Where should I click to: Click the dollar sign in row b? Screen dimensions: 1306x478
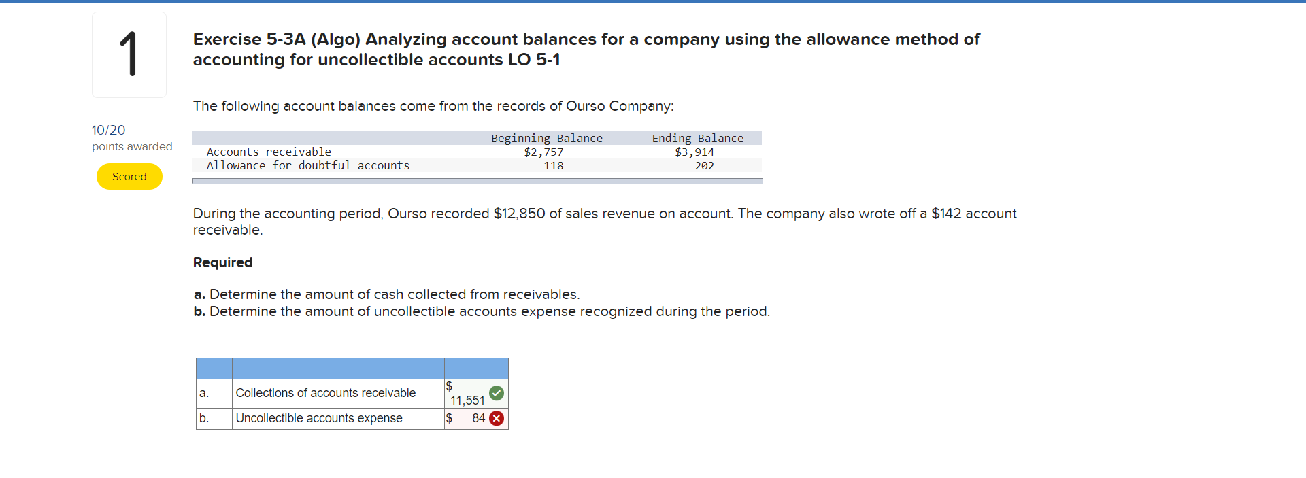[448, 418]
